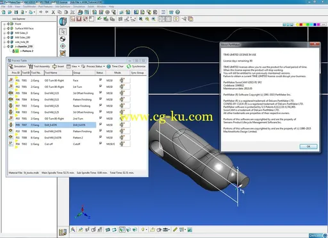Select the red color swatch

(301, 25)
